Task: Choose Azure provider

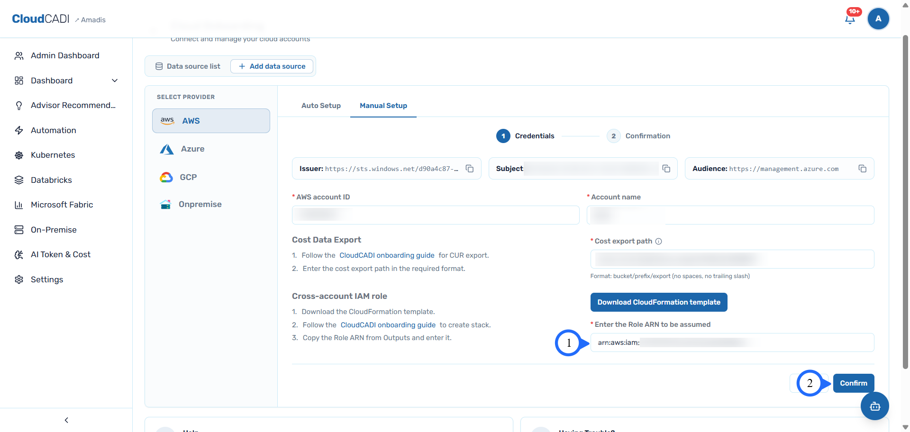Action: (x=211, y=149)
